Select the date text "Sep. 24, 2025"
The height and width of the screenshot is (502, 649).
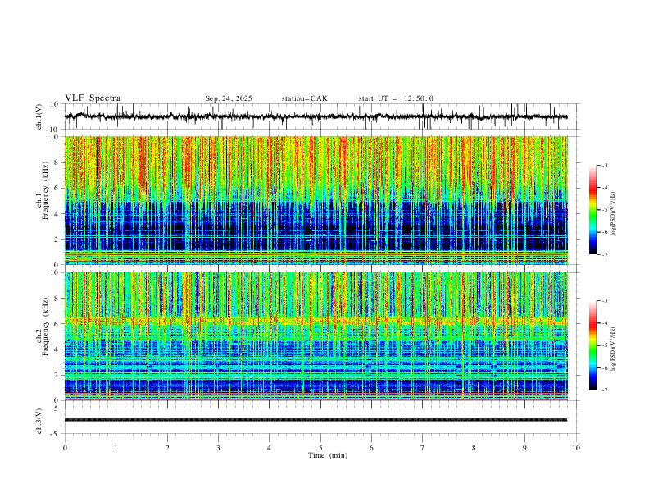coord(229,98)
